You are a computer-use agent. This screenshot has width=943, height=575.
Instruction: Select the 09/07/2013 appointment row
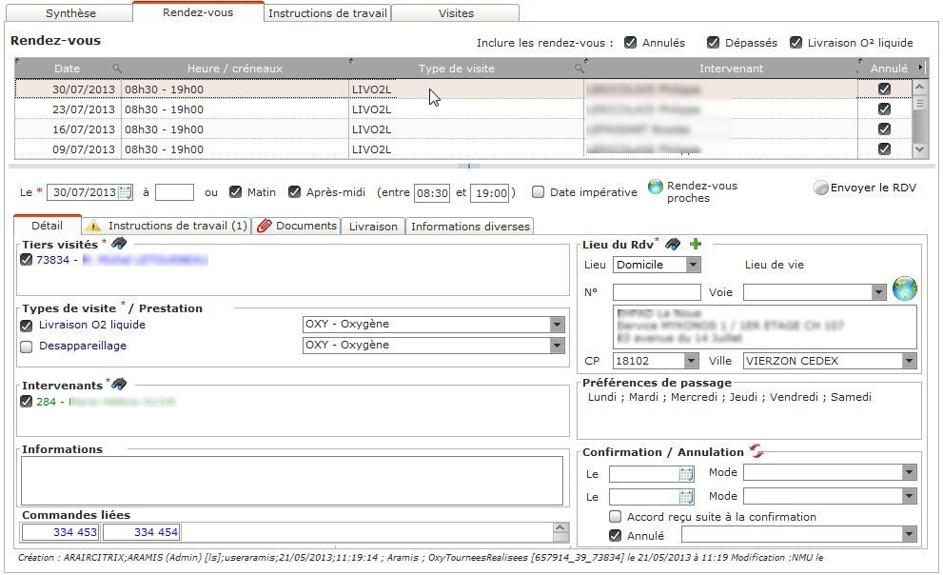coord(463,149)
